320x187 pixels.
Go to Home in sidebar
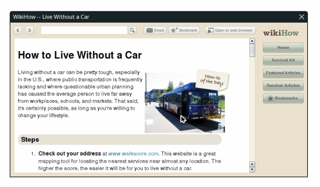click(x=283, y=48)
